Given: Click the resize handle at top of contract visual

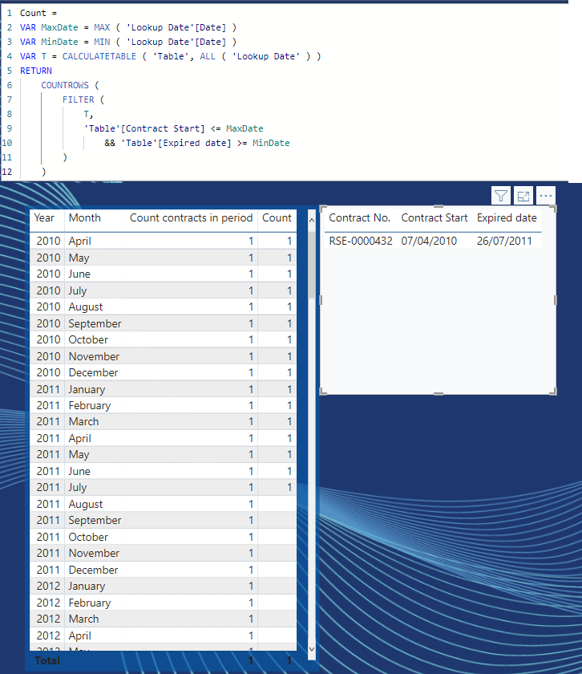Looking at the screenshot, I should 439,207.
